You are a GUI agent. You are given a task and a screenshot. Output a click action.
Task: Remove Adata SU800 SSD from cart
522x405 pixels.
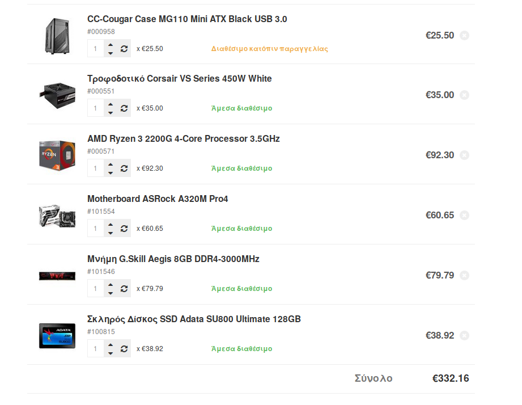tap(464, 335)
